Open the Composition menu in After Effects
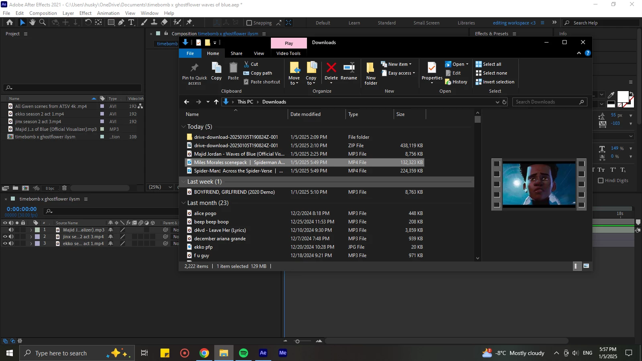The width and height of the screenshot is (642, 361). point(43,13)
